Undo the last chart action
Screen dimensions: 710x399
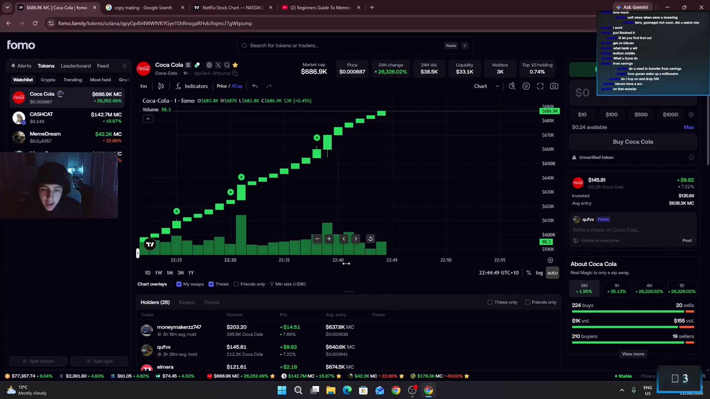255,86
